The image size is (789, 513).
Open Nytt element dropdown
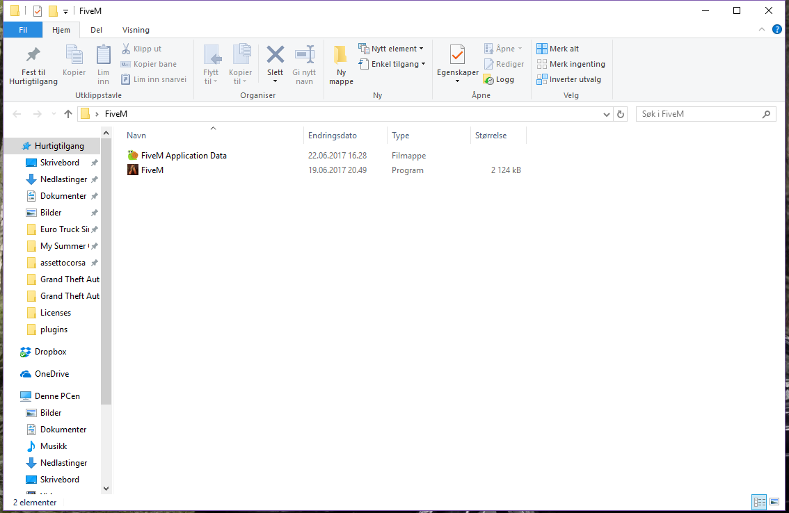[x=391, y=49]
